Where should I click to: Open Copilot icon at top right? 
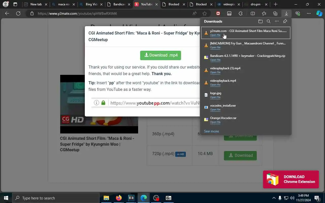tap(319, 13)
